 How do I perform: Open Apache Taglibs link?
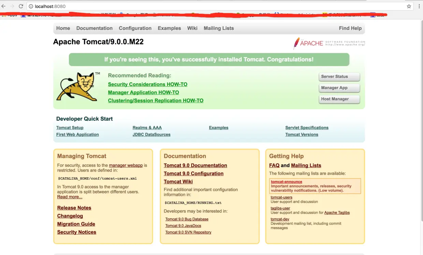pos(337,213)
